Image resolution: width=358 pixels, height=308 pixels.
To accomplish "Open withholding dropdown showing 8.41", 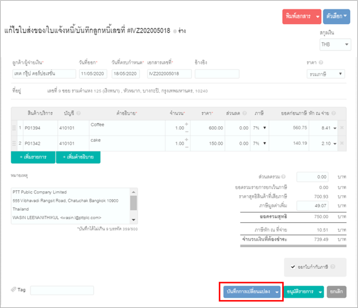I will tap(335, 128).
